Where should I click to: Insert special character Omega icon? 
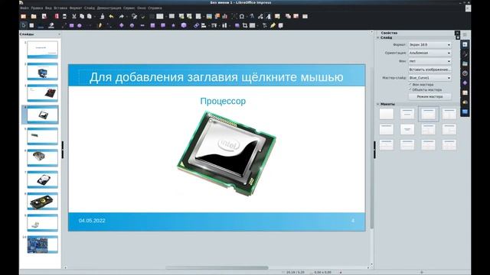tap(242, 16)
